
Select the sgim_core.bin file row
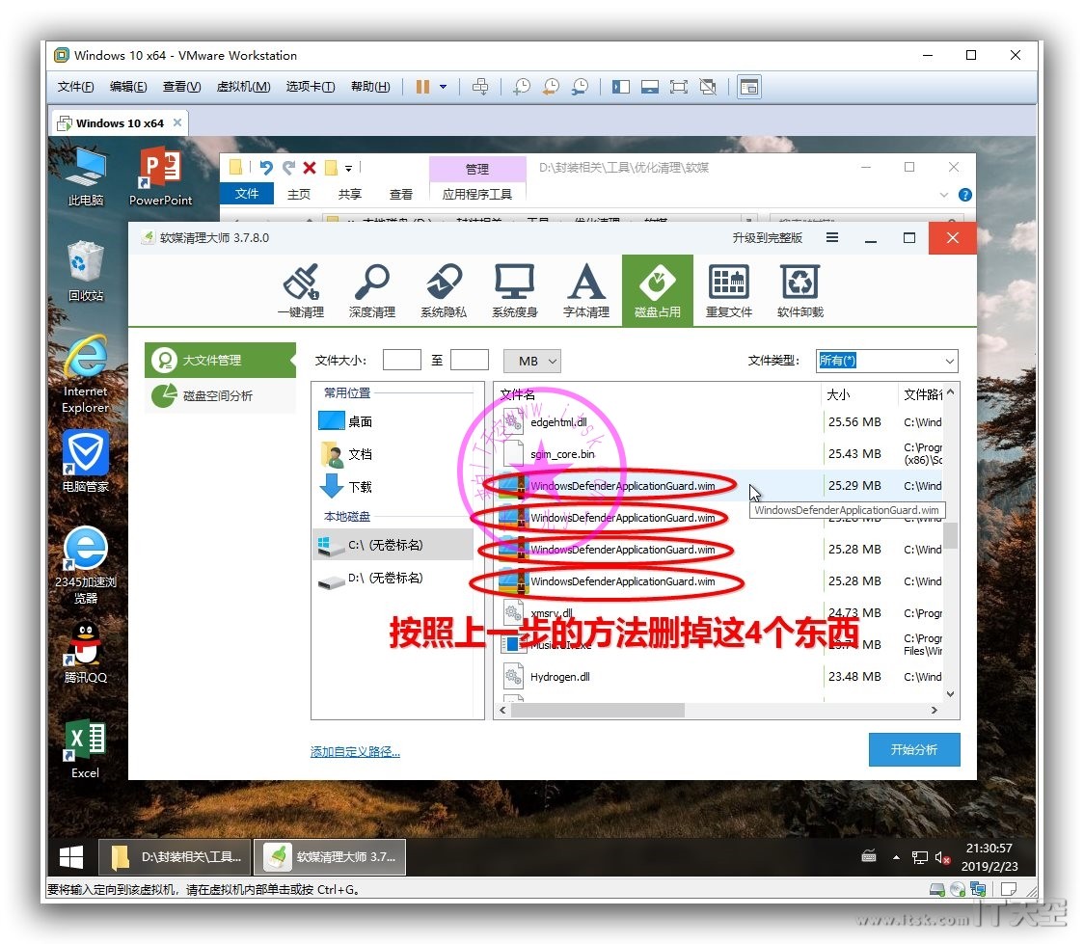(719, 453)
